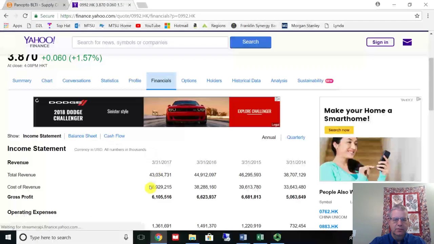Open the Statistics tab
Screen dimensions: 434x244
coord(110,81)
